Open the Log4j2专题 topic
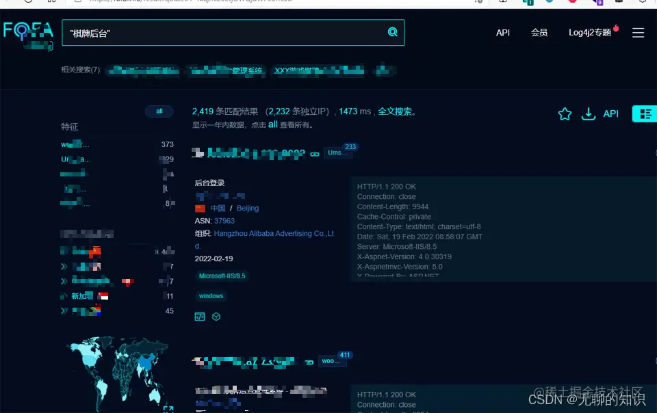657x413 pixels. (x=590, y=33)
